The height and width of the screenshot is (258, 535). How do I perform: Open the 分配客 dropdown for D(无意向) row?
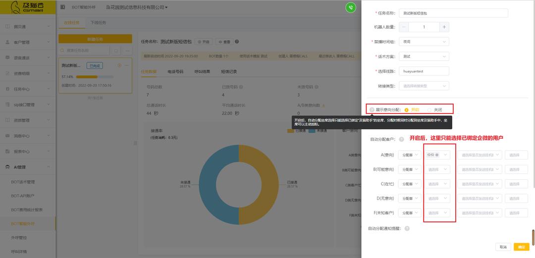410,198
